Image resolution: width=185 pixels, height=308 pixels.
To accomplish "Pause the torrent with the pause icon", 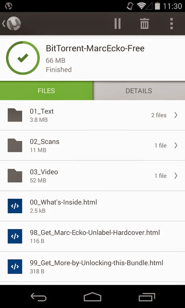I will (118, 24).
